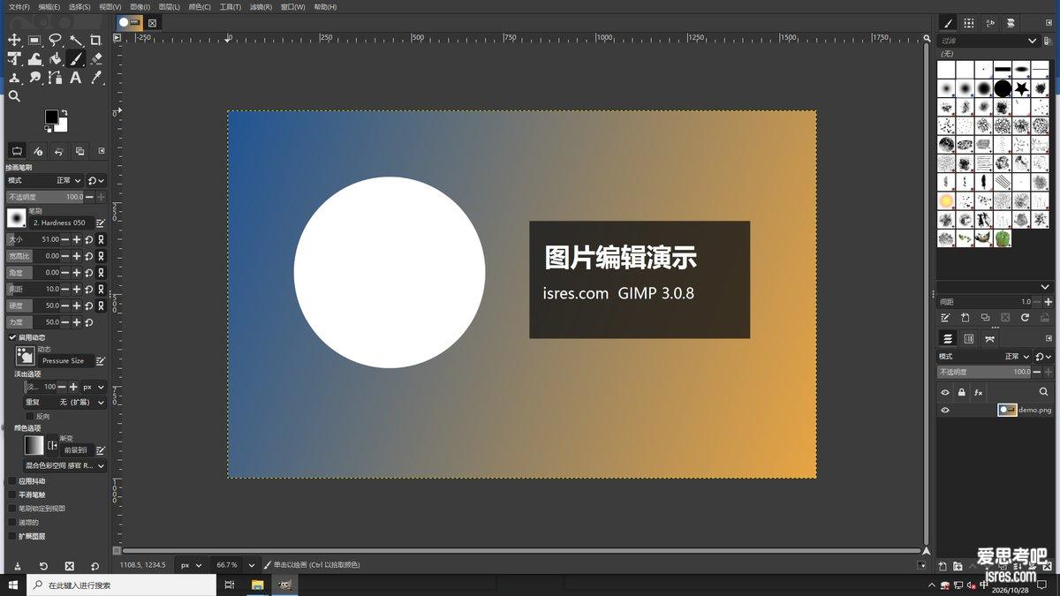This screenshot has width=1060, height=596.
Task: Open the 工具(T) menu
Action: tap(230, 7)
